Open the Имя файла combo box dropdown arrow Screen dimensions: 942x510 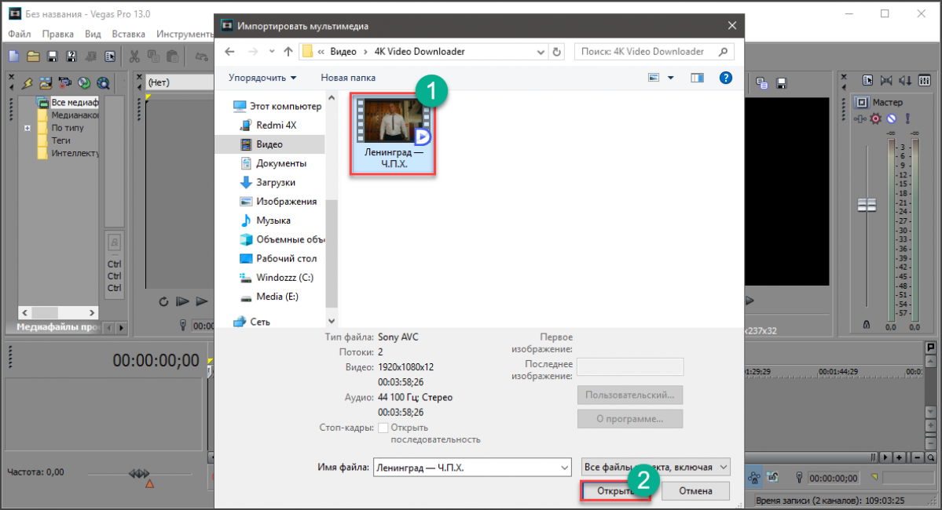(x=565, y=468)
